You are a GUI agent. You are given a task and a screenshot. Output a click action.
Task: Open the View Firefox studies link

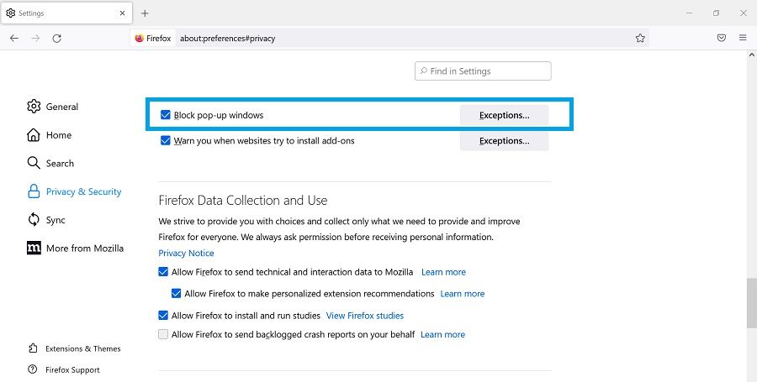[x=364, y=316]
